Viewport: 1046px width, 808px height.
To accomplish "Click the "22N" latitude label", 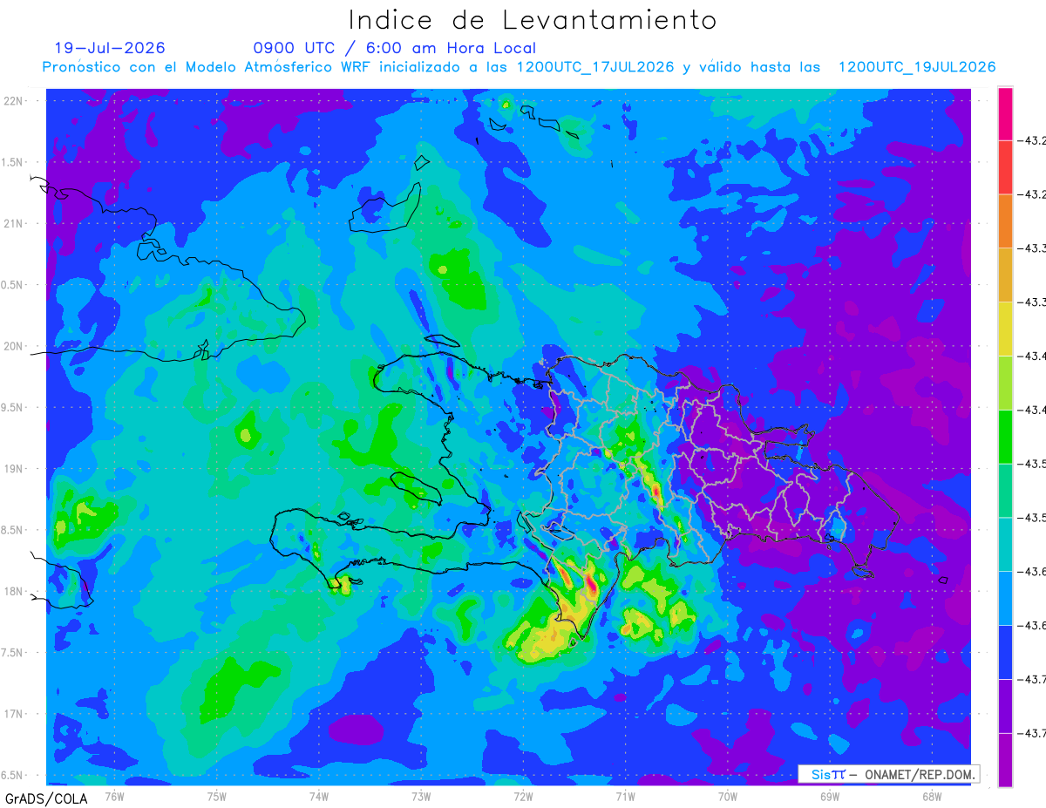I will (x=15, y=100).
